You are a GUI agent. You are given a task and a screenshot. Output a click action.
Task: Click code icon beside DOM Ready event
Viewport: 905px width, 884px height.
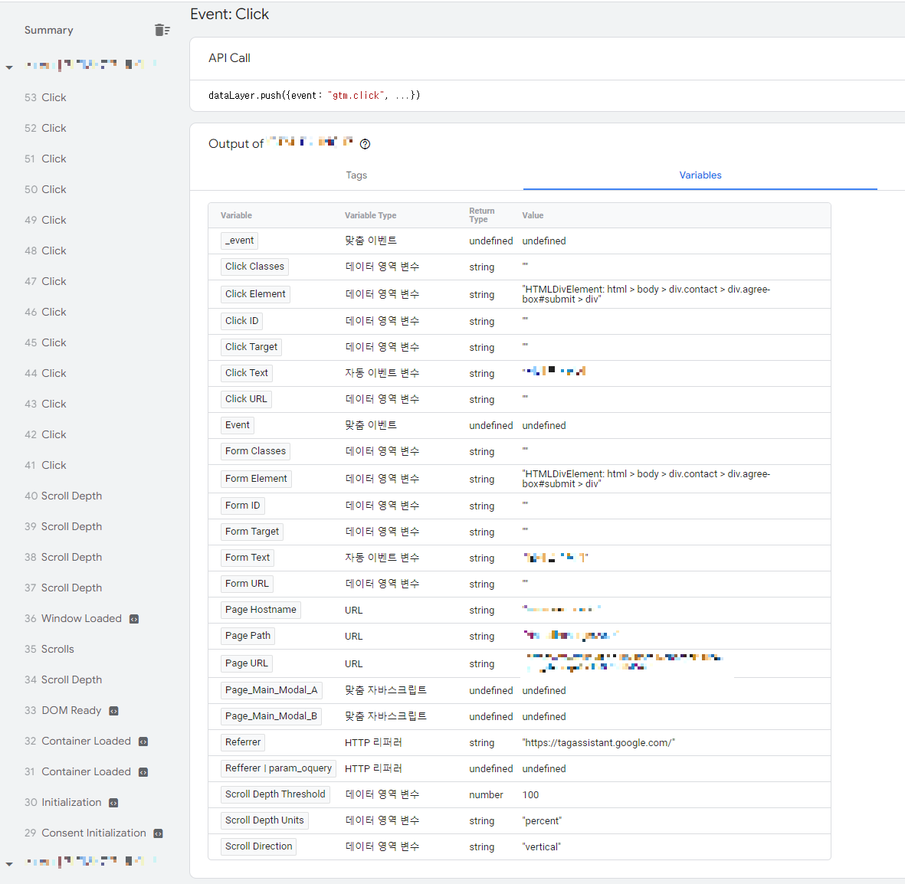(x=113, y=711)
